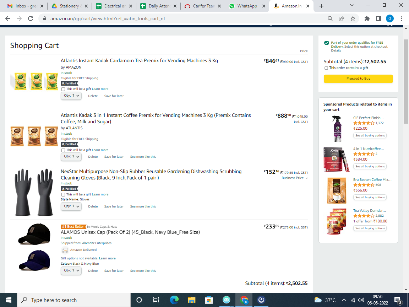Click the page vertical scrollbar

[406, 81]
